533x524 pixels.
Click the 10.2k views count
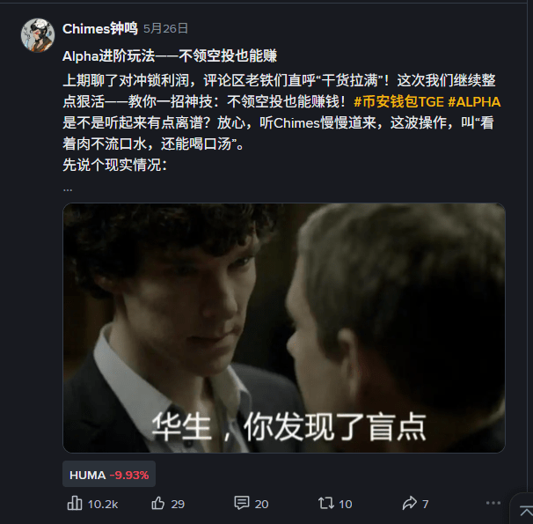[x=103, y=505]
